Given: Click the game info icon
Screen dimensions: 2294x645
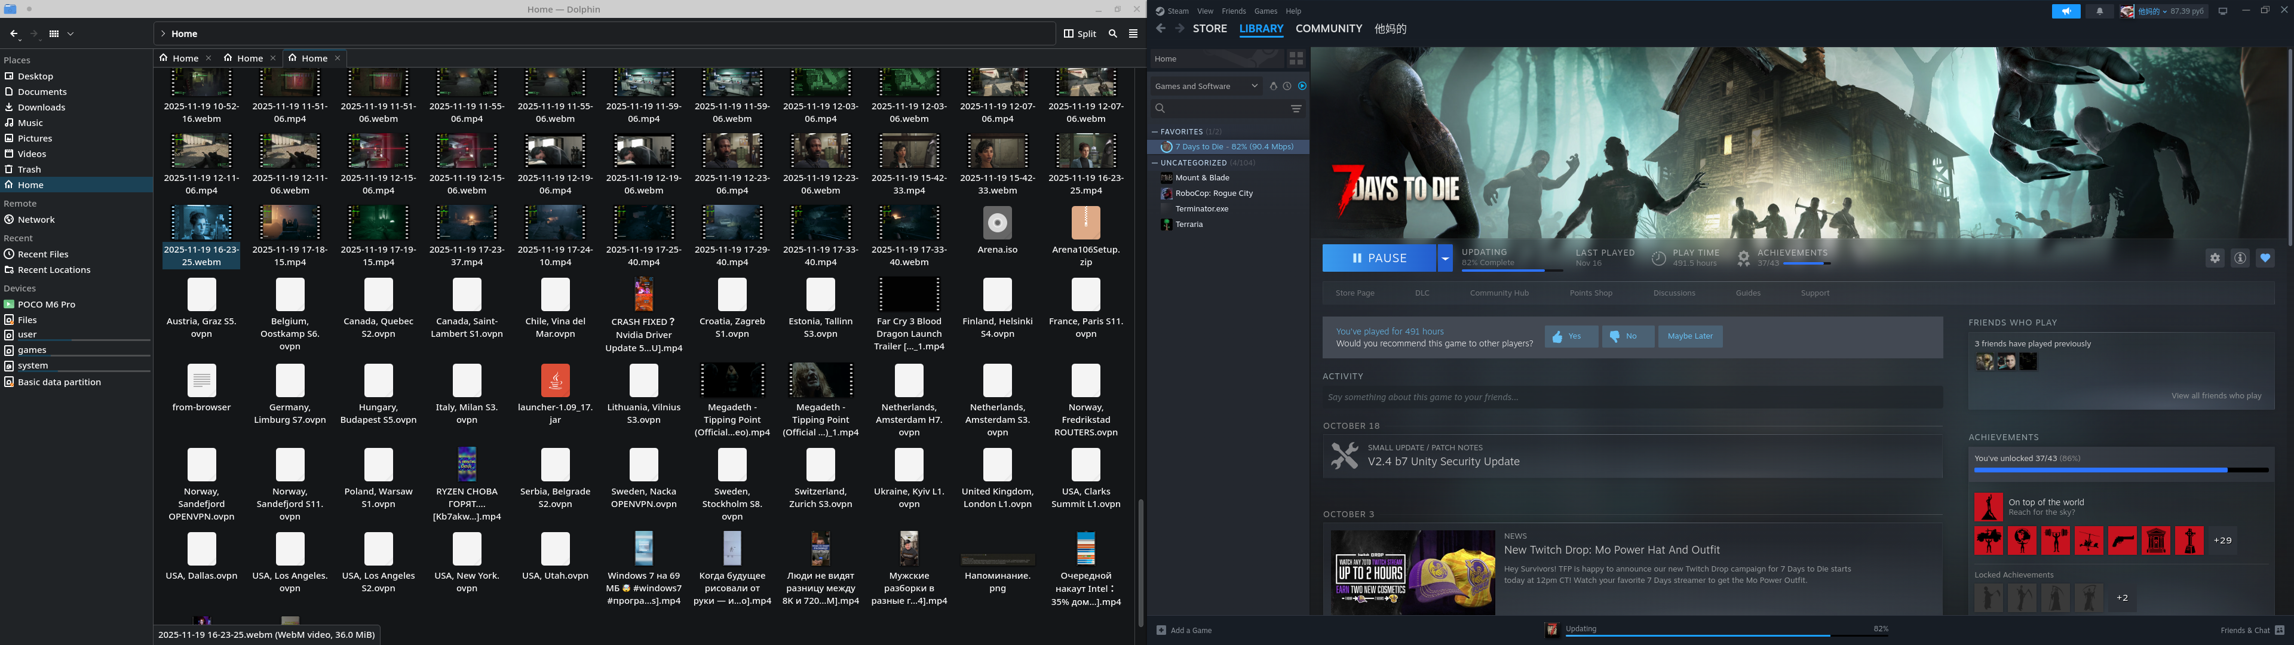Looking at the screenshot, I should tap(2240, 259).
